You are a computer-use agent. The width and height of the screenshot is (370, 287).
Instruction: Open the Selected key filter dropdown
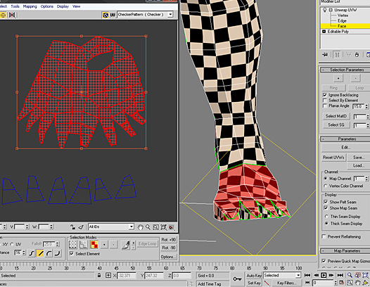298,275
